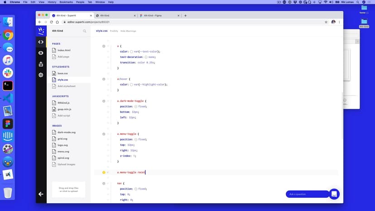Image resolution: width=375 pixels, height=211 pixels.
Task: Open the chat bubble help icon
Action: (x=334, y=194)
